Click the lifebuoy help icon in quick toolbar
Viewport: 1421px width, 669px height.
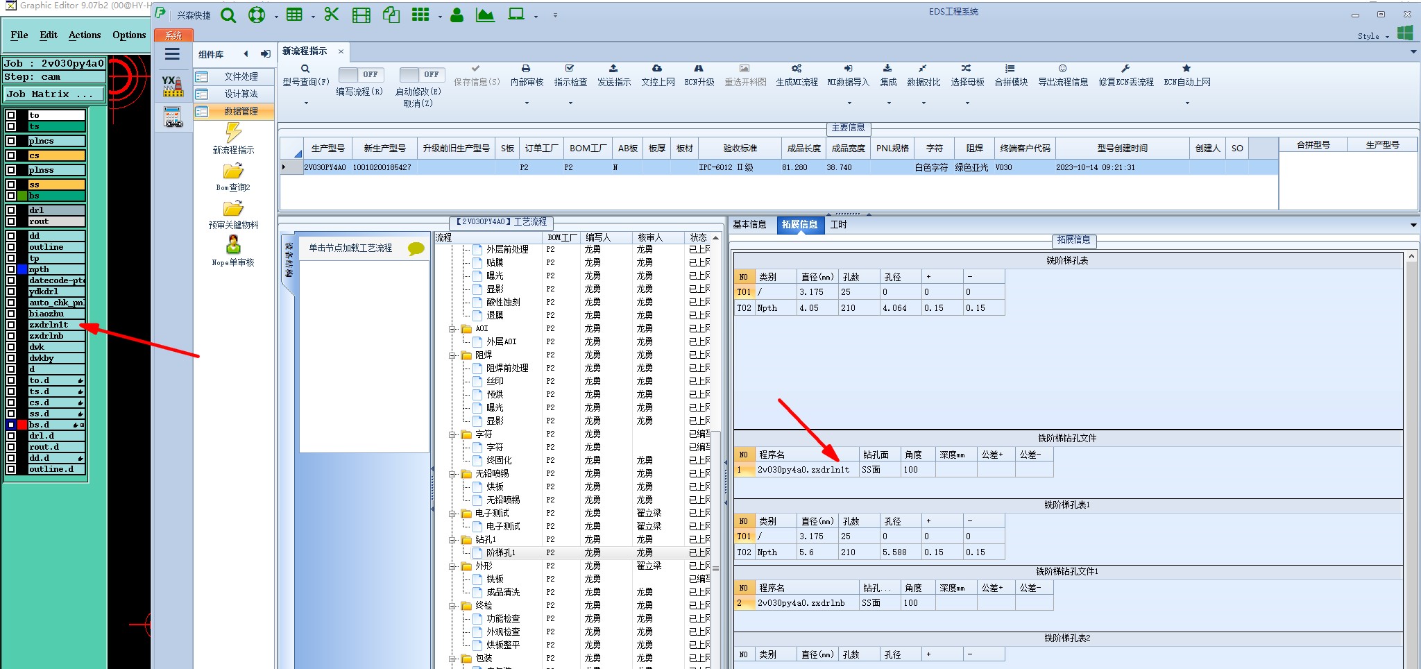[257, 15]
